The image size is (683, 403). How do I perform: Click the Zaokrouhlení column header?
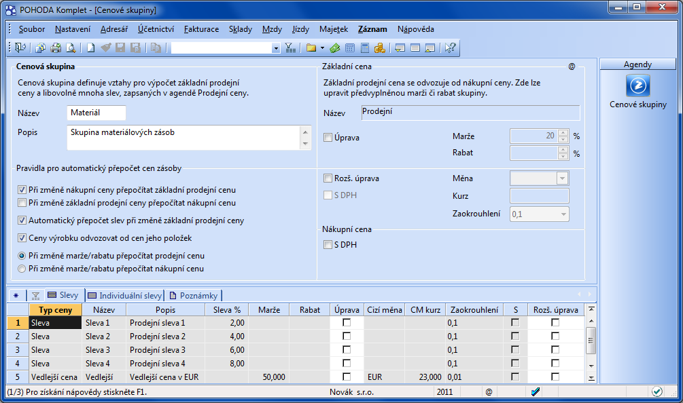[x=474, y=310]
